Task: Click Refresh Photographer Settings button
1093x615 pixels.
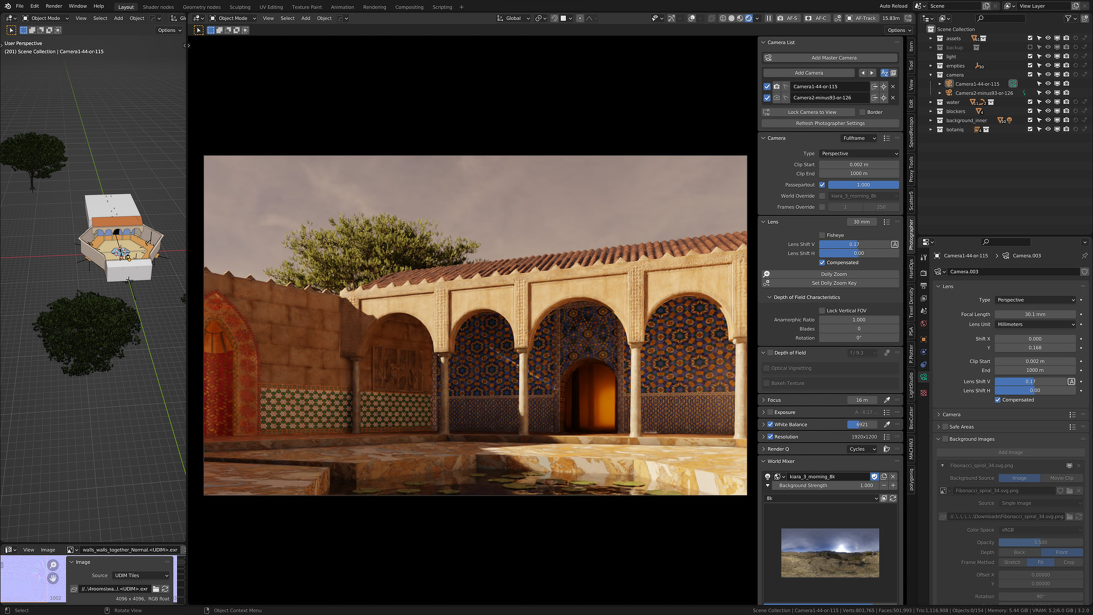Action: (x=830, y=124)
